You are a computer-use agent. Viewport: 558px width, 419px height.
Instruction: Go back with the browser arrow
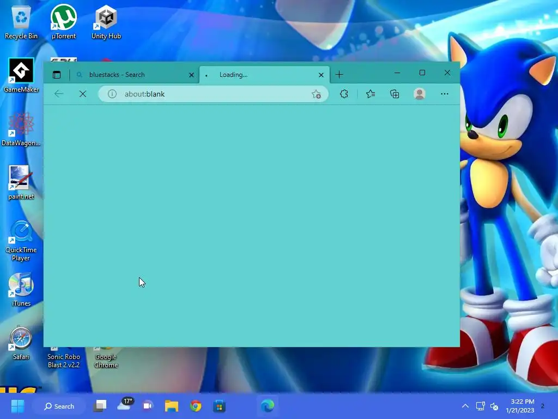(x=59, y=94)
